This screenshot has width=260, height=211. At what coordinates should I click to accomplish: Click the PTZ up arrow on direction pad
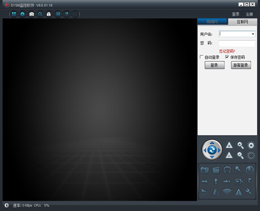(212, 143)
